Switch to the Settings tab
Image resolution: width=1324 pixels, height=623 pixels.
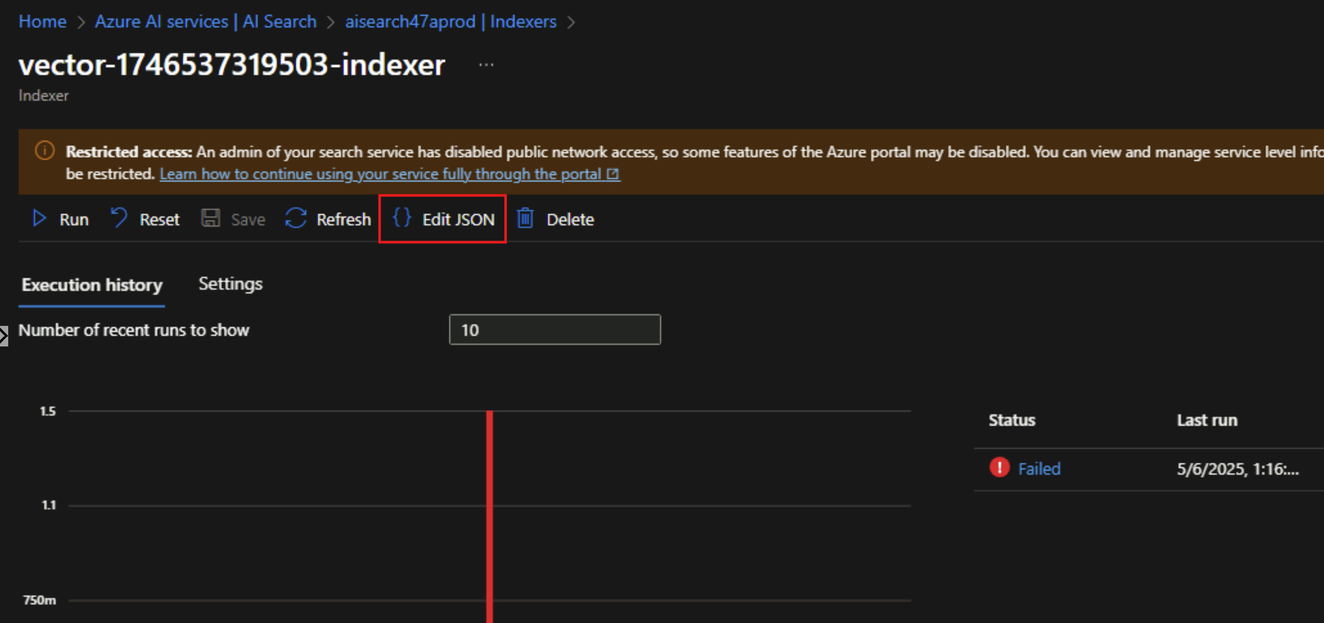pos(230,284)
